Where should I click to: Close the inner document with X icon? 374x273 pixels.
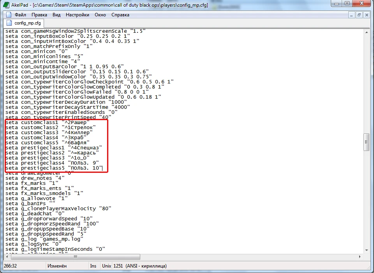tap(367, 15)
